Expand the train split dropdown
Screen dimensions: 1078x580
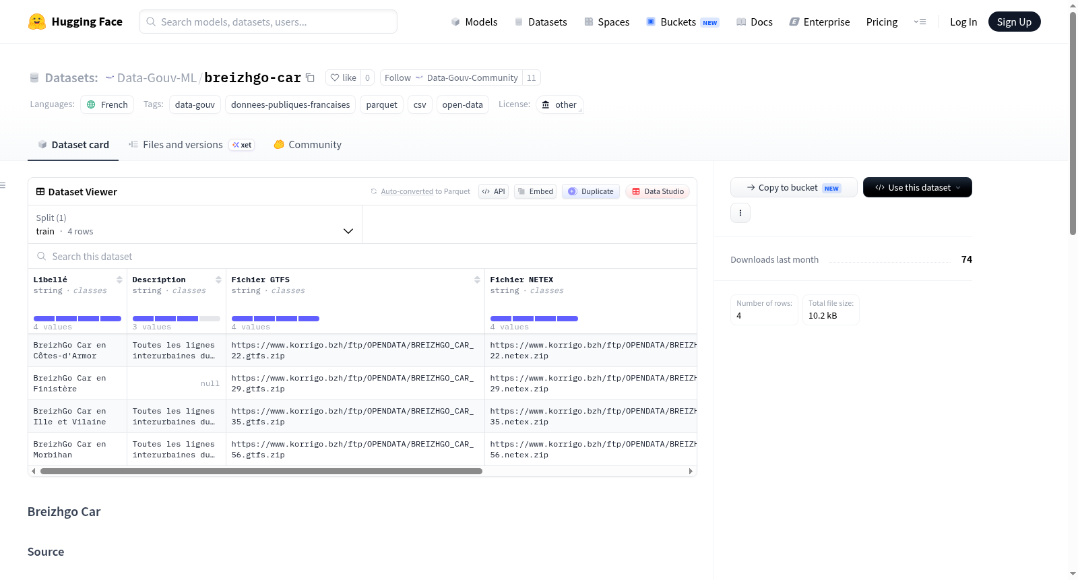pos(195,224)
